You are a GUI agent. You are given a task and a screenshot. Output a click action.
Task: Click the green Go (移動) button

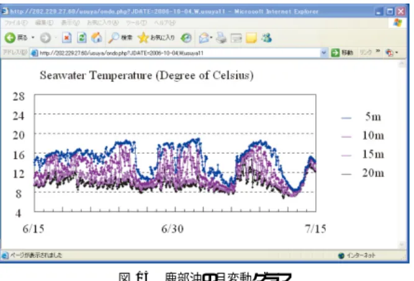(x=342, y=53)
